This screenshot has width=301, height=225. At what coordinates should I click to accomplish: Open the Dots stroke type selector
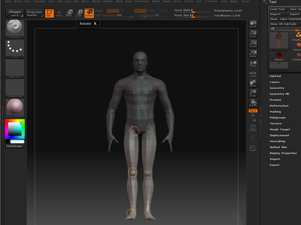(x=15, y=49)
